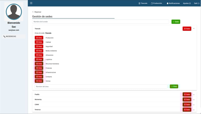Expand the CDMX panel chevron

tap(194, 105)
